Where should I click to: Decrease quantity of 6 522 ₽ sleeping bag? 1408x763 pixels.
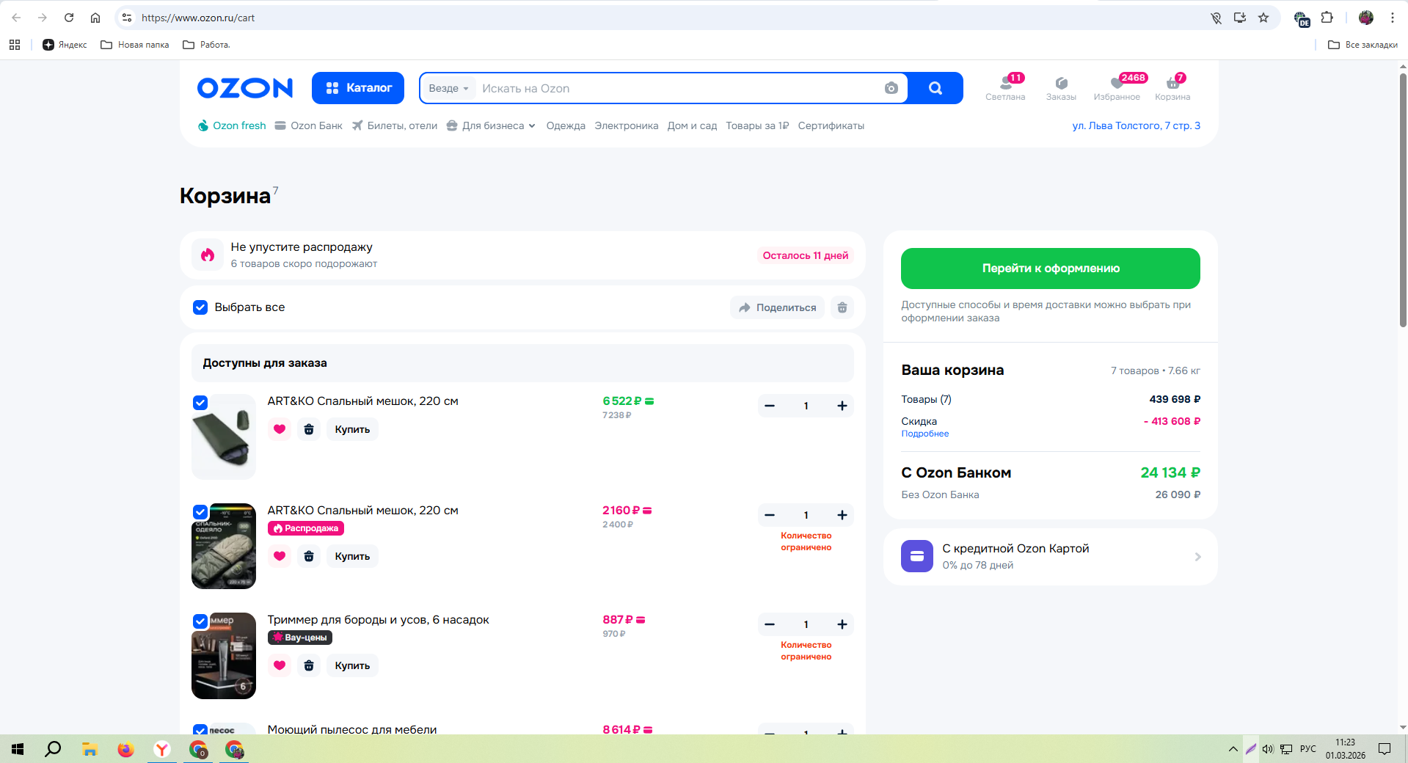[770, 406]
